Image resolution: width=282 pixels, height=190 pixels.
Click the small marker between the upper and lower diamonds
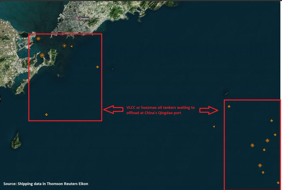[264, 150]
